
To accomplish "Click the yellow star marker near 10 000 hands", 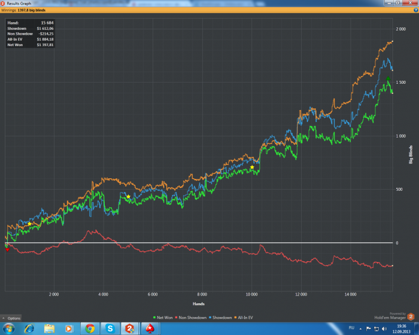I will pyautogui.click(x=252, y=167).
